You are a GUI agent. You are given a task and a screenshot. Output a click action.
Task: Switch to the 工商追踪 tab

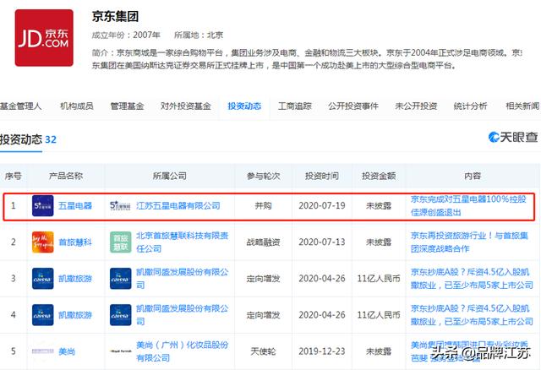tap(295, 106)
